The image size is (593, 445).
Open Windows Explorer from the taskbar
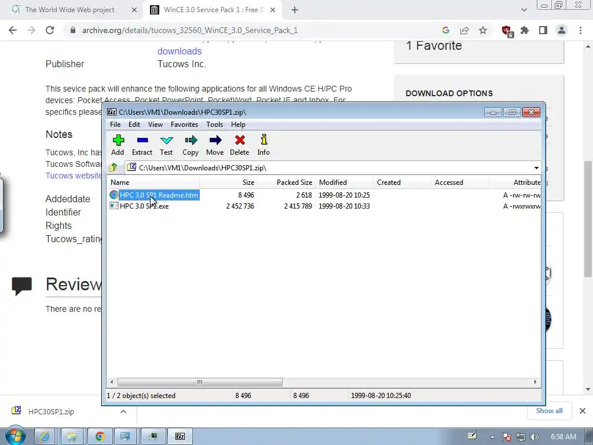[71, 437]
